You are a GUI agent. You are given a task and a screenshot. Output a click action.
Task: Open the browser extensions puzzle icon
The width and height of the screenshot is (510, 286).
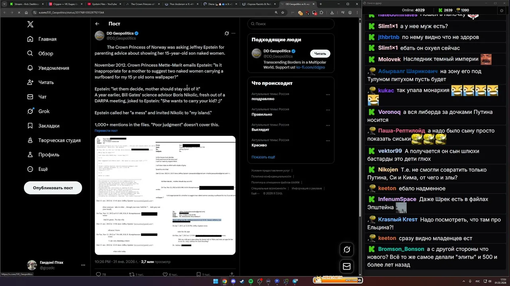pyautogui.click(x=322, y=13)
